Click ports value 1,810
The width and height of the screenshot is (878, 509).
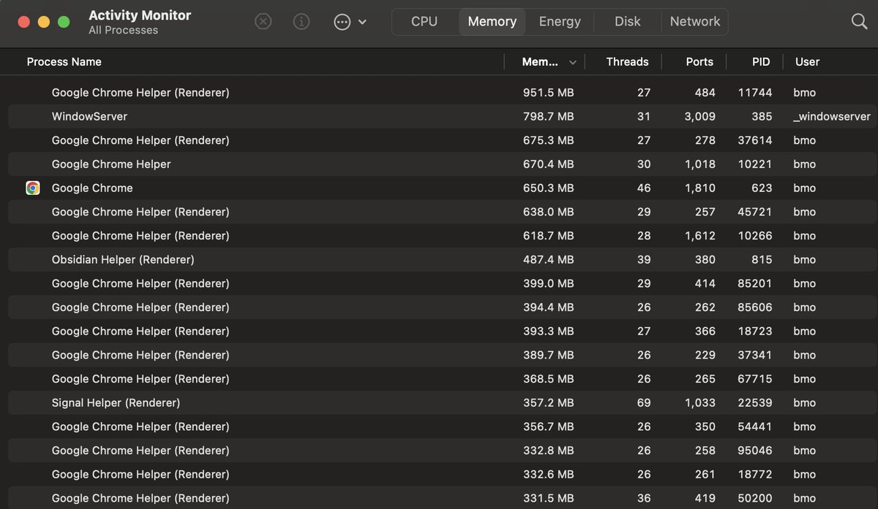tap(700, 188)
